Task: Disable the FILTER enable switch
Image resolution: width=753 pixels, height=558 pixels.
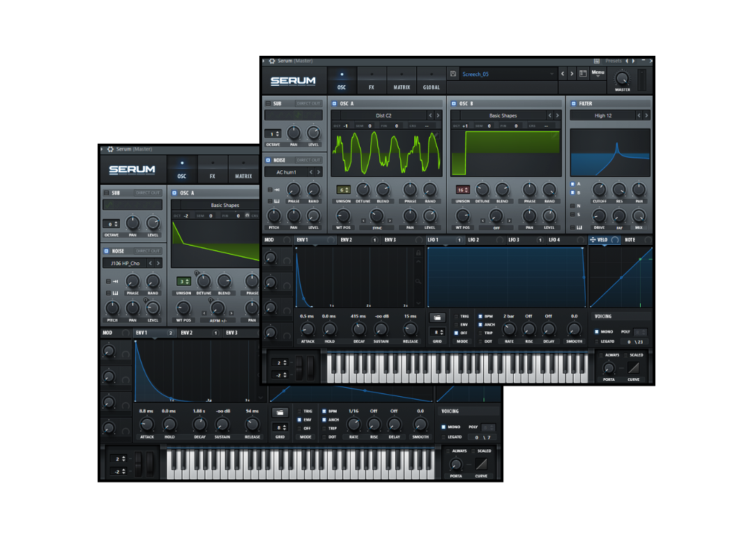Action: [x=573, y=103]
